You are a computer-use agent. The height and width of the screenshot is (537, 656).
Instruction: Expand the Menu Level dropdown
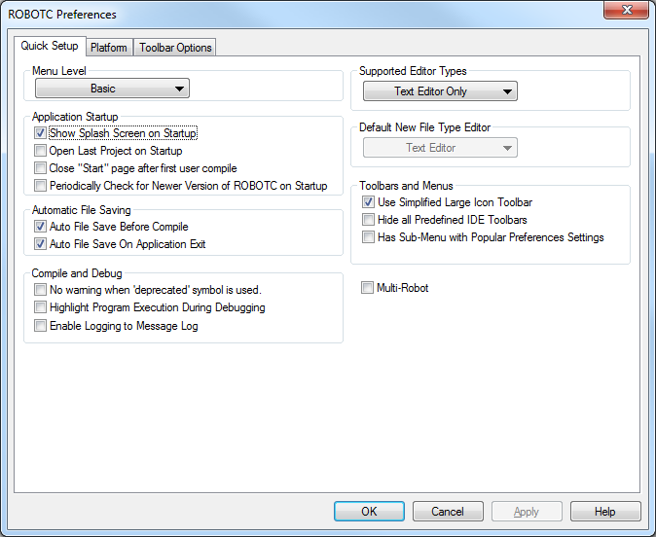(112, 89)
